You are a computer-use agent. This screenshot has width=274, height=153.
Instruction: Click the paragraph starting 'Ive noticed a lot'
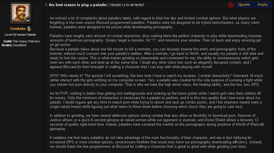tap(155, 22)
